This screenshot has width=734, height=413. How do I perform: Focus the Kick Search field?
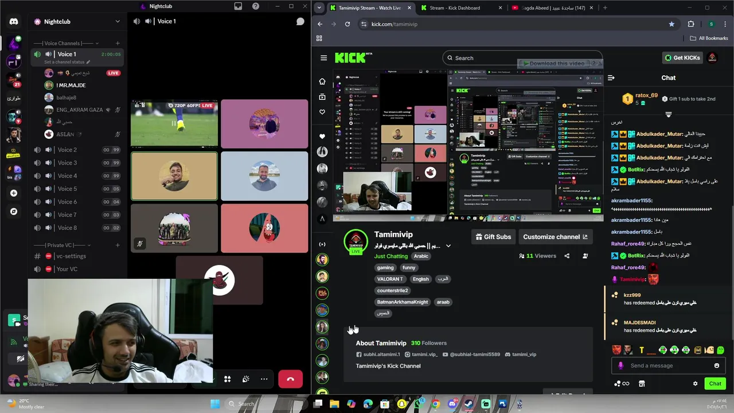(x=522, y=58)
